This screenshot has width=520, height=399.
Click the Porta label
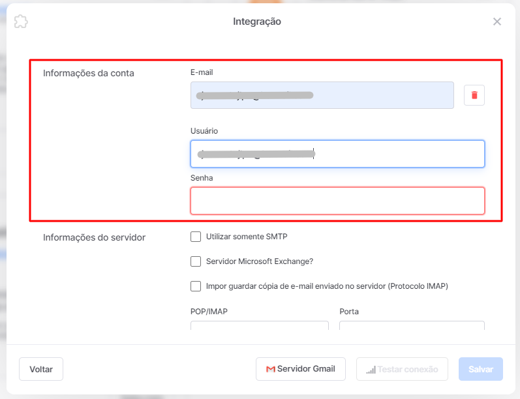[x=349, y=312]
